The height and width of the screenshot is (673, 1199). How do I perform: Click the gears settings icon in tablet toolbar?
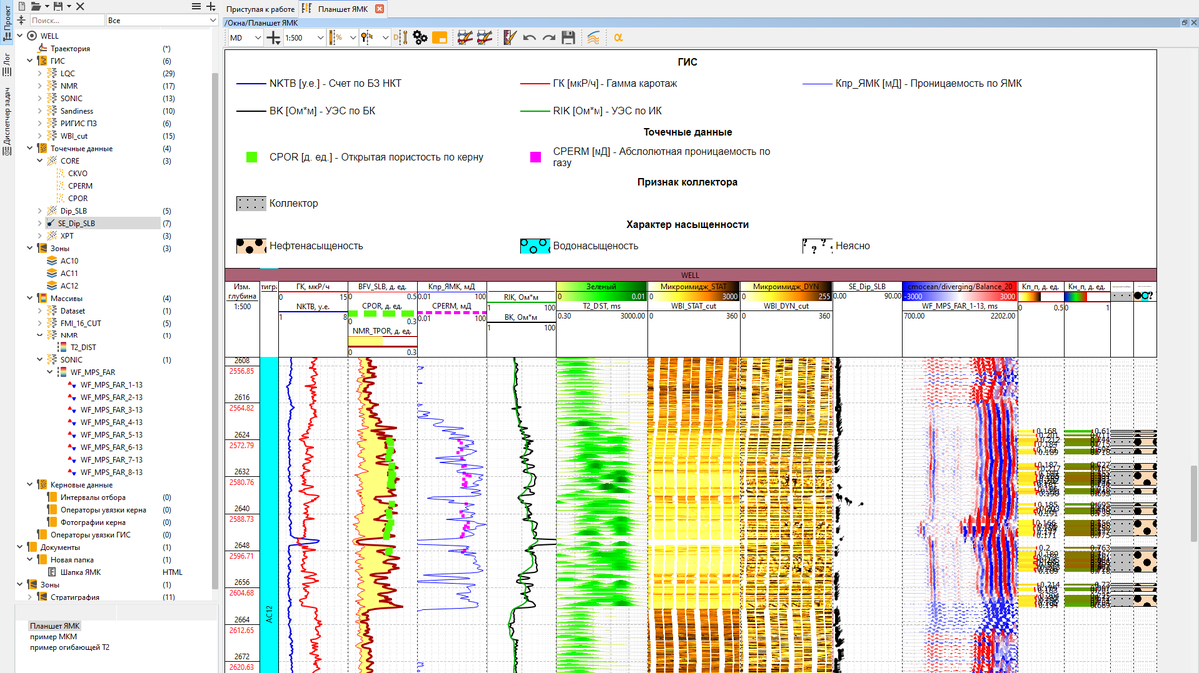tap(420, 38)
